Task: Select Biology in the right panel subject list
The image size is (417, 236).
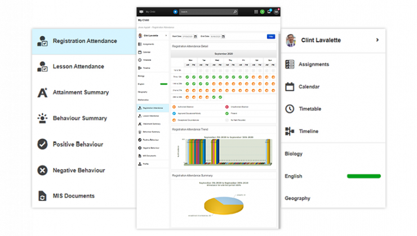Action: tap(294, 154)
